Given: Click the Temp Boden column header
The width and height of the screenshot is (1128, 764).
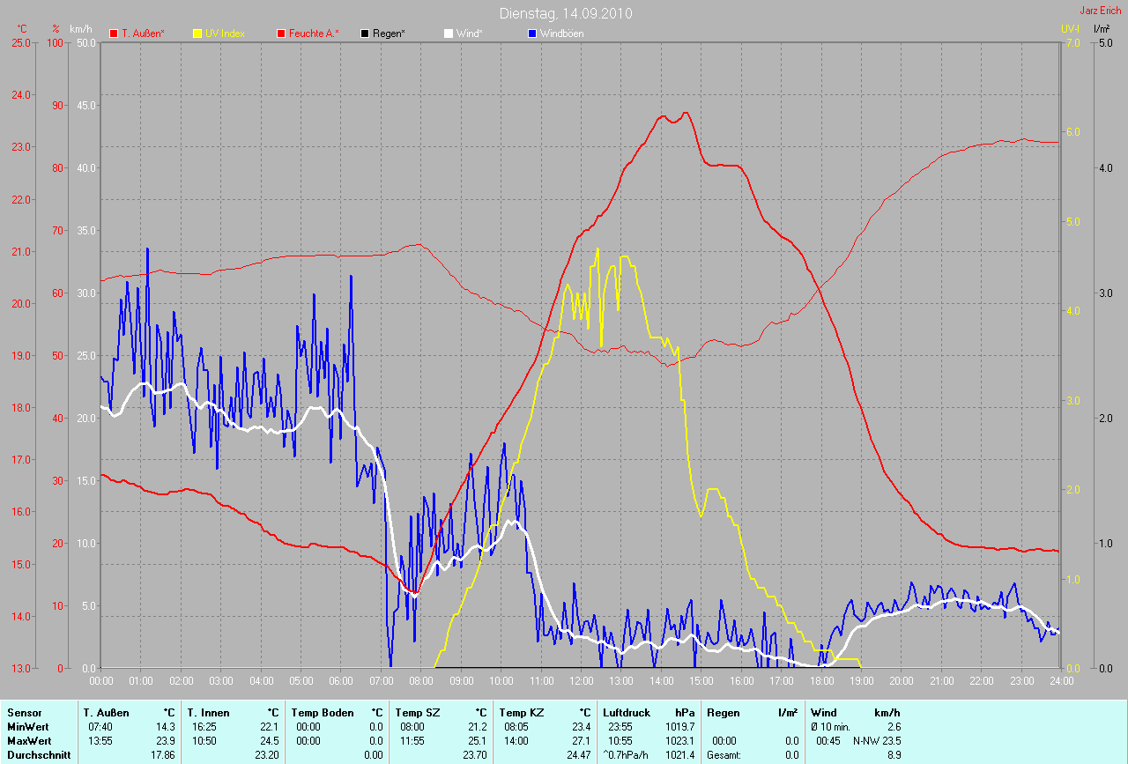Looking at the screenshot, I should [x=323, y=712].
